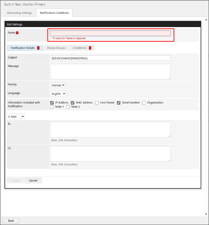Expand the Language dropdown
Viewport: 209px width, 225px height.
[58, 94]
